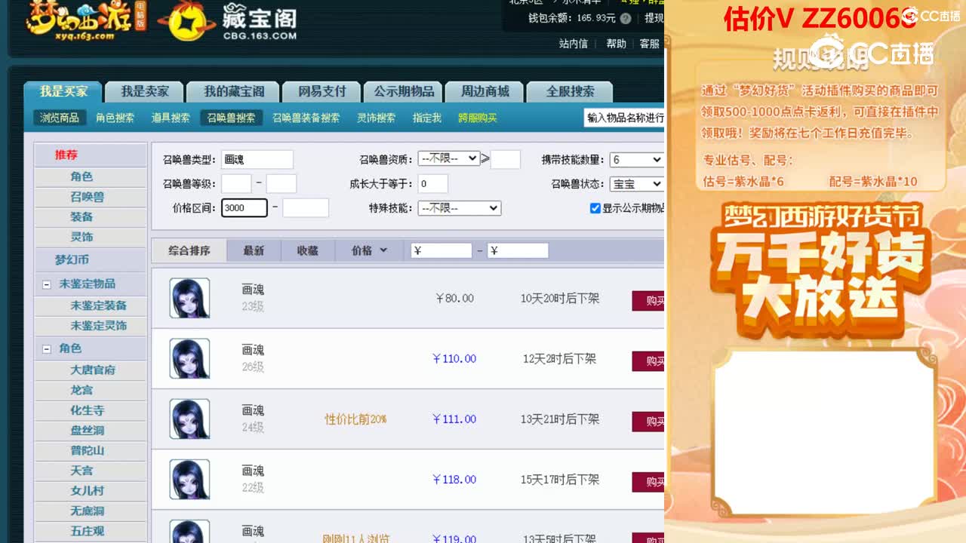
Task: Open the 携带技能数量 dropdown
Action: pyautogui.click(x=636, y=160)
